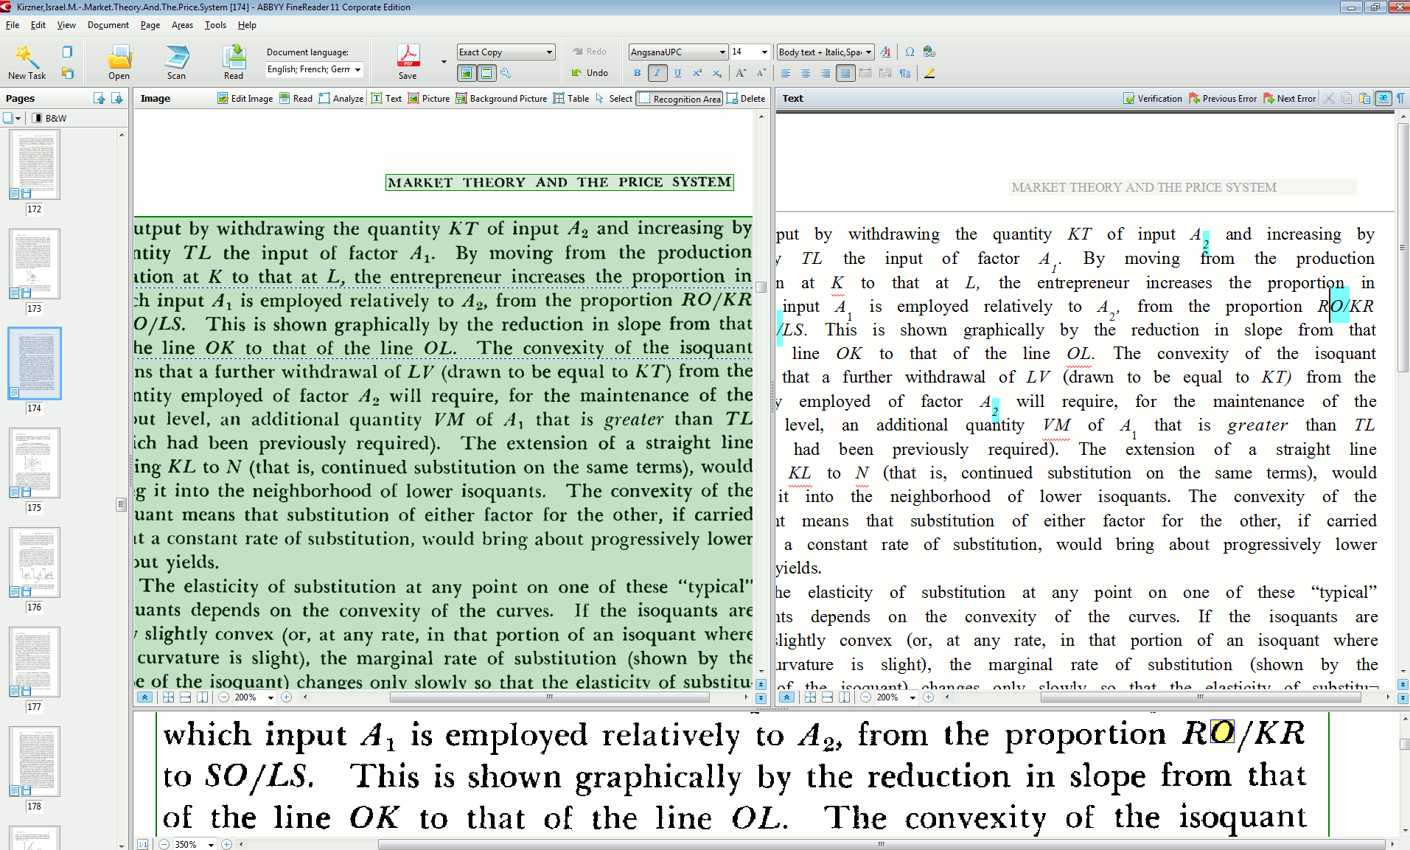
Task: Toggle justify text alignment
Action: pyautogui.click(x=845, y=73)
